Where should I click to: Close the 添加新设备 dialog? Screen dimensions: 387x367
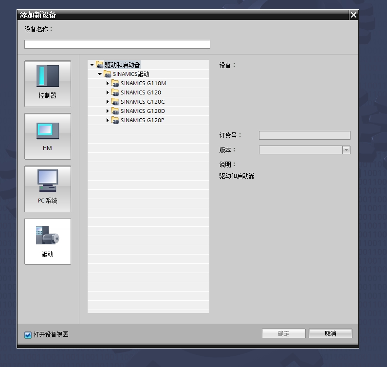coord(353,15)
